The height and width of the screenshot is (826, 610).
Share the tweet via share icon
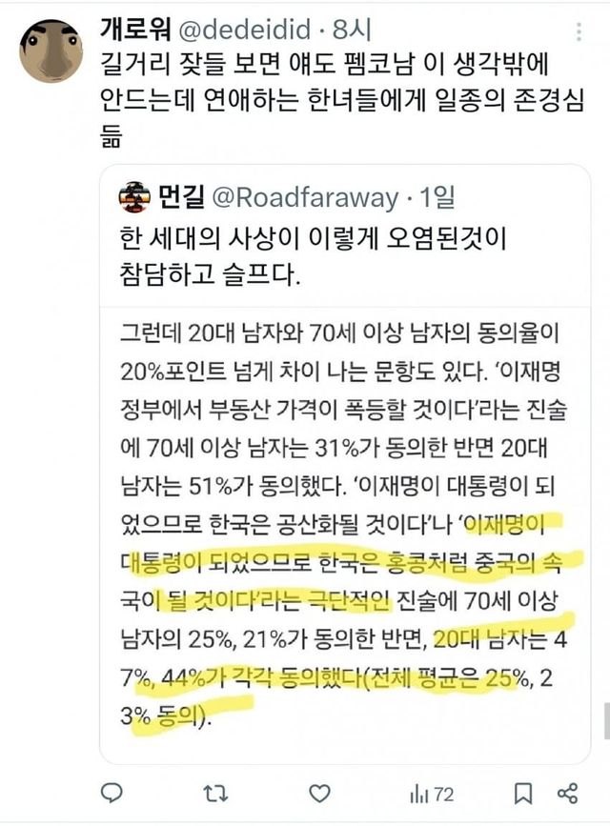[x=568, y=794]
